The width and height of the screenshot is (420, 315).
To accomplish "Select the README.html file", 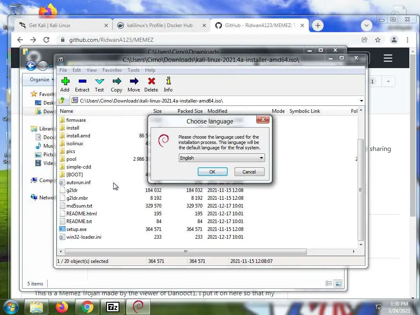I will point(82,213).
